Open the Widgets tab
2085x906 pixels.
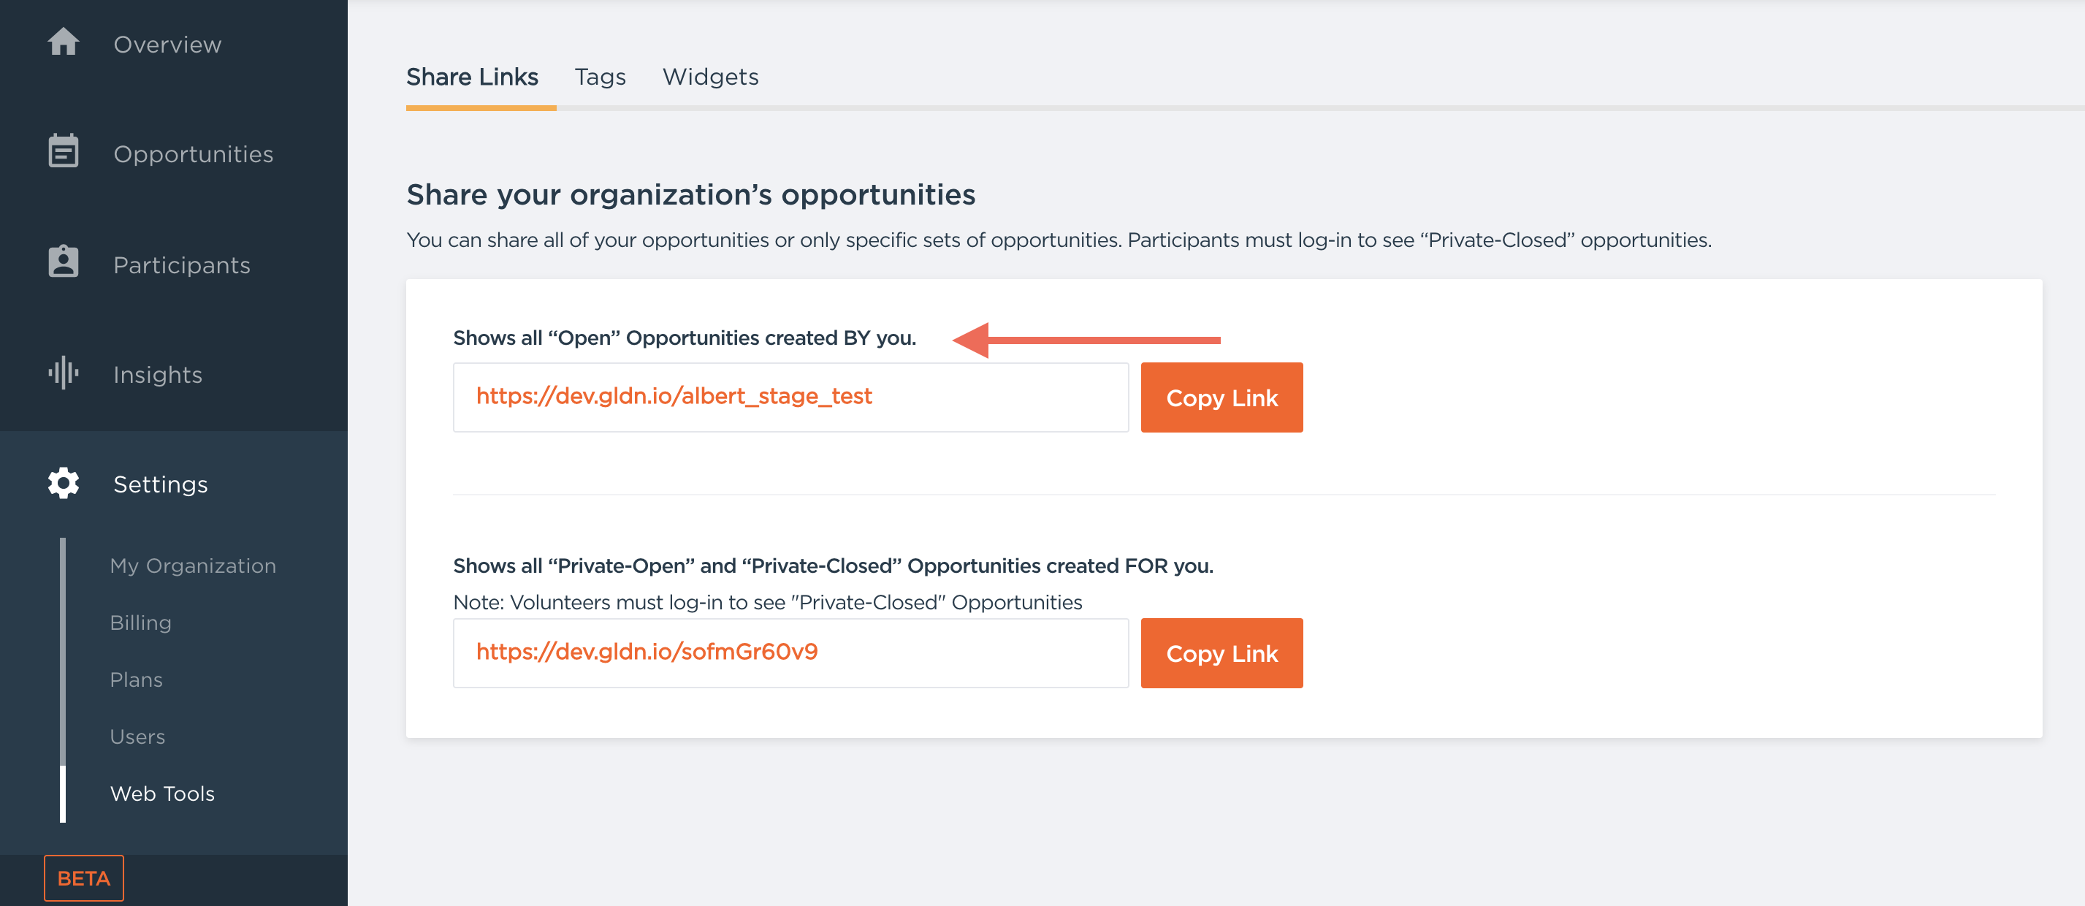[x=710, y=77]
